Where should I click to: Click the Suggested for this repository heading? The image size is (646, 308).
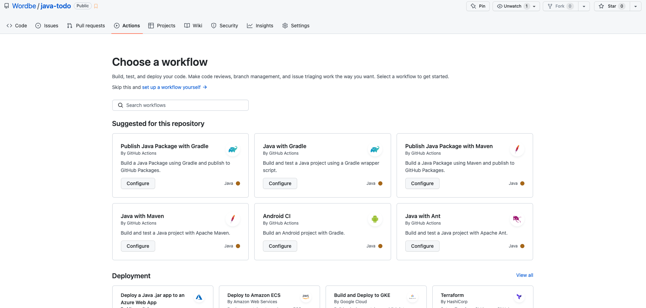(158, 124)
